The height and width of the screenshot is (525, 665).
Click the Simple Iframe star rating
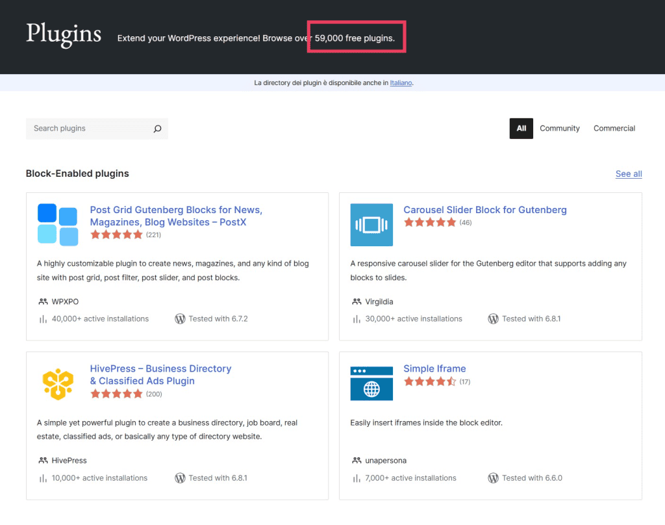point(430,381)
